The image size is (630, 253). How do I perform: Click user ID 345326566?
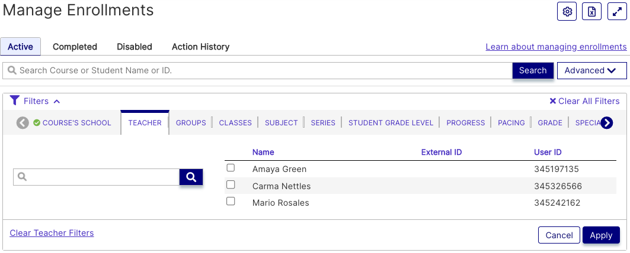[x=558, y=186]
